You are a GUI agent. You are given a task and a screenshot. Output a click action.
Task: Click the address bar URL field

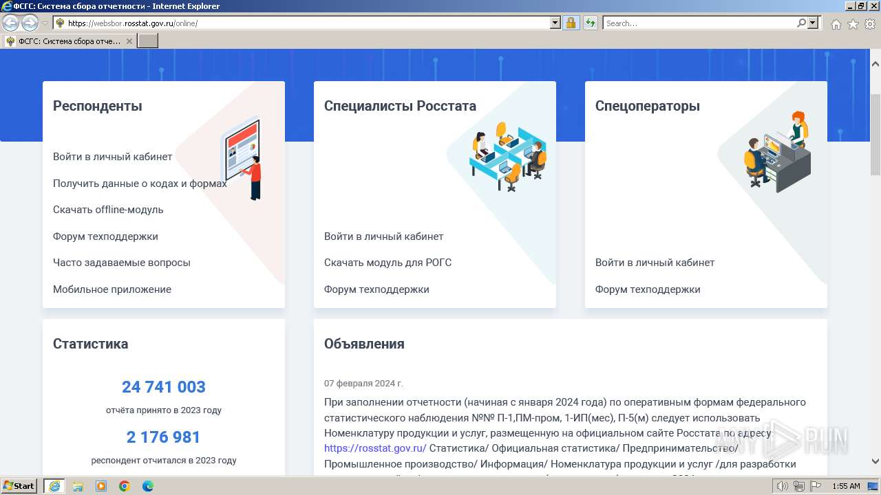click(308, 23)
